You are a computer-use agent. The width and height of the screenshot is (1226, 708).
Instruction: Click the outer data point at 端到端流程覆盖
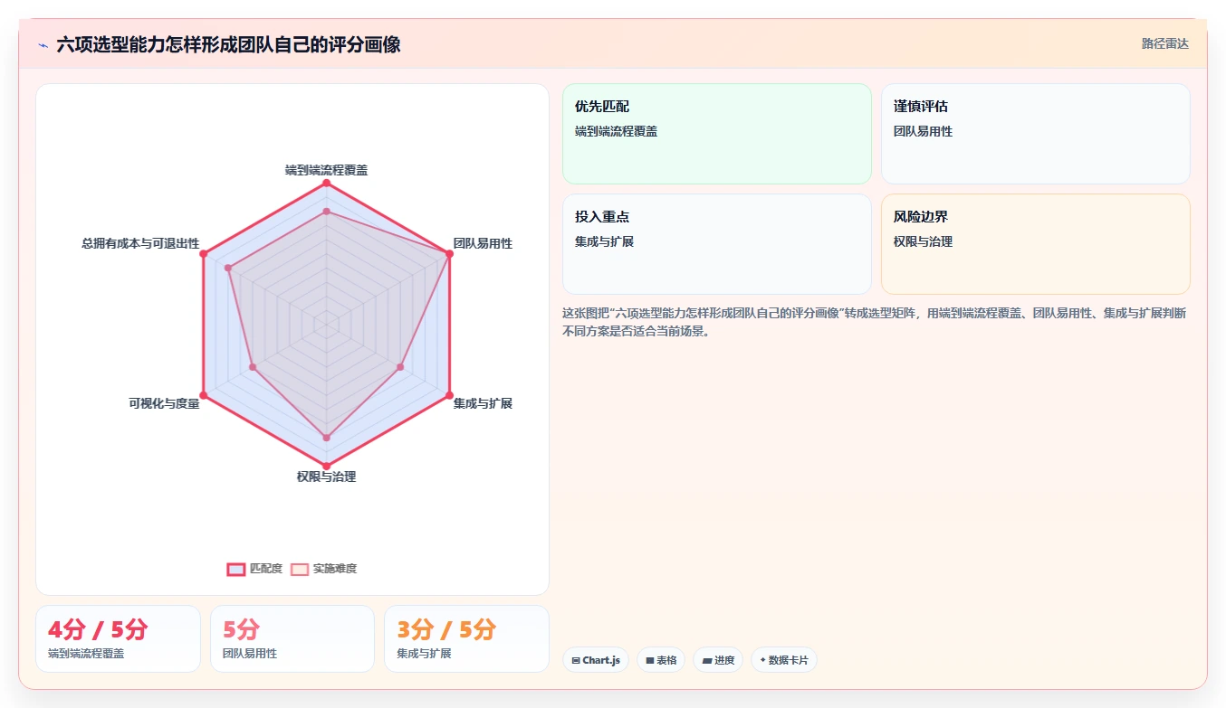(x=327, y=184)
